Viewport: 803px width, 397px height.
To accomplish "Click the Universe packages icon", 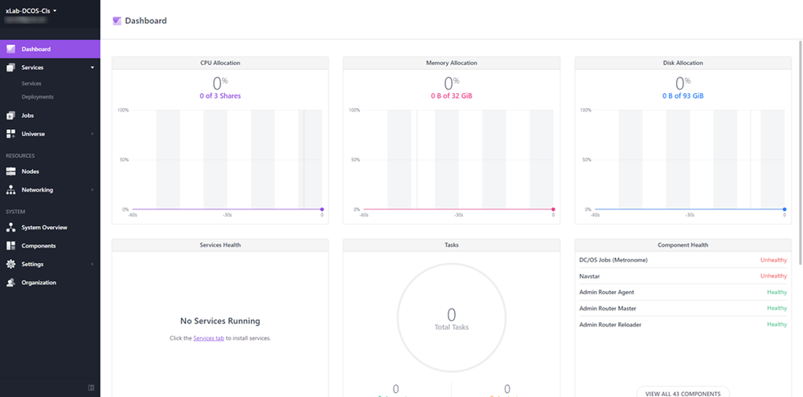I will tap(10, 134).
